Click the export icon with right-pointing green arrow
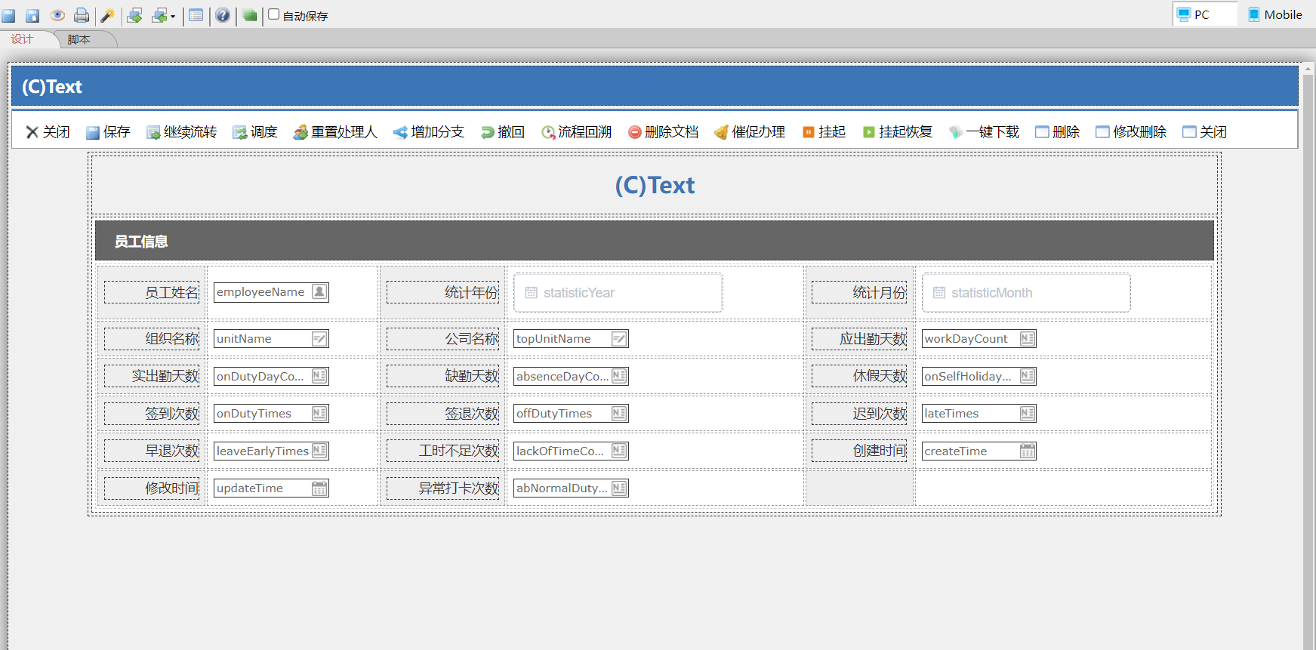This screenshot has height=650, width=1316. click(x=135, y=15)
